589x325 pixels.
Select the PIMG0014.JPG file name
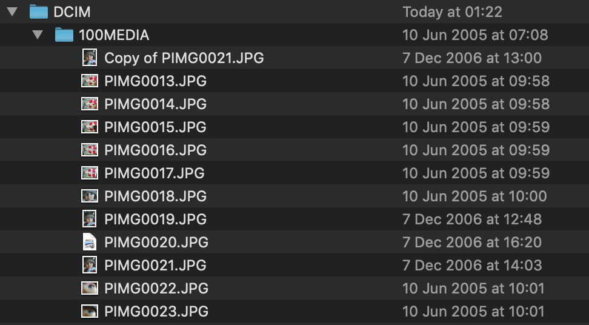coord(156,104)
